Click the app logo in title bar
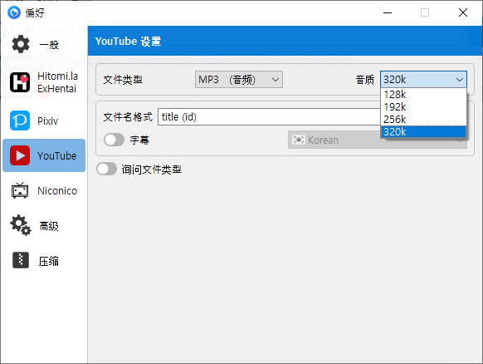The image size is (483, 364). tap(14, 12)
